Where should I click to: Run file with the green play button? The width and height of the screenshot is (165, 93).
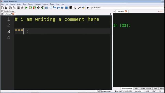click(x=26, y=8)
